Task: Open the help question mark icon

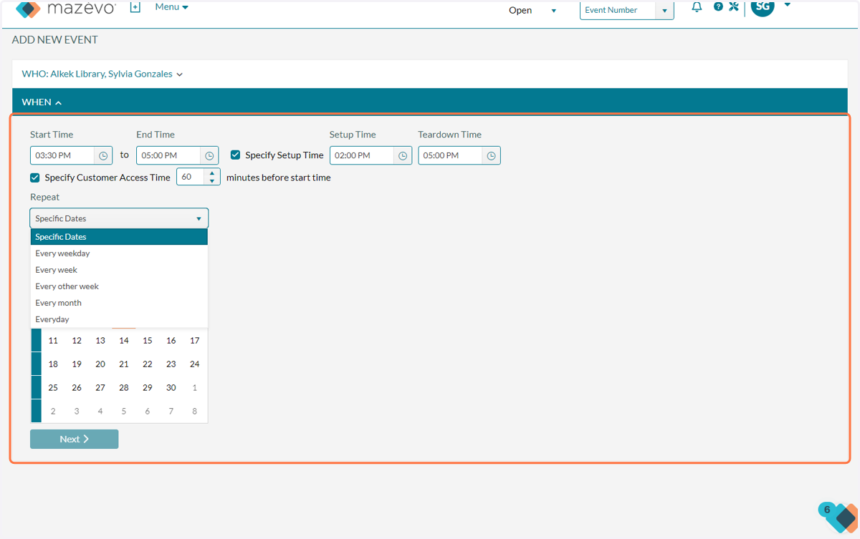Action: (718, 7)
